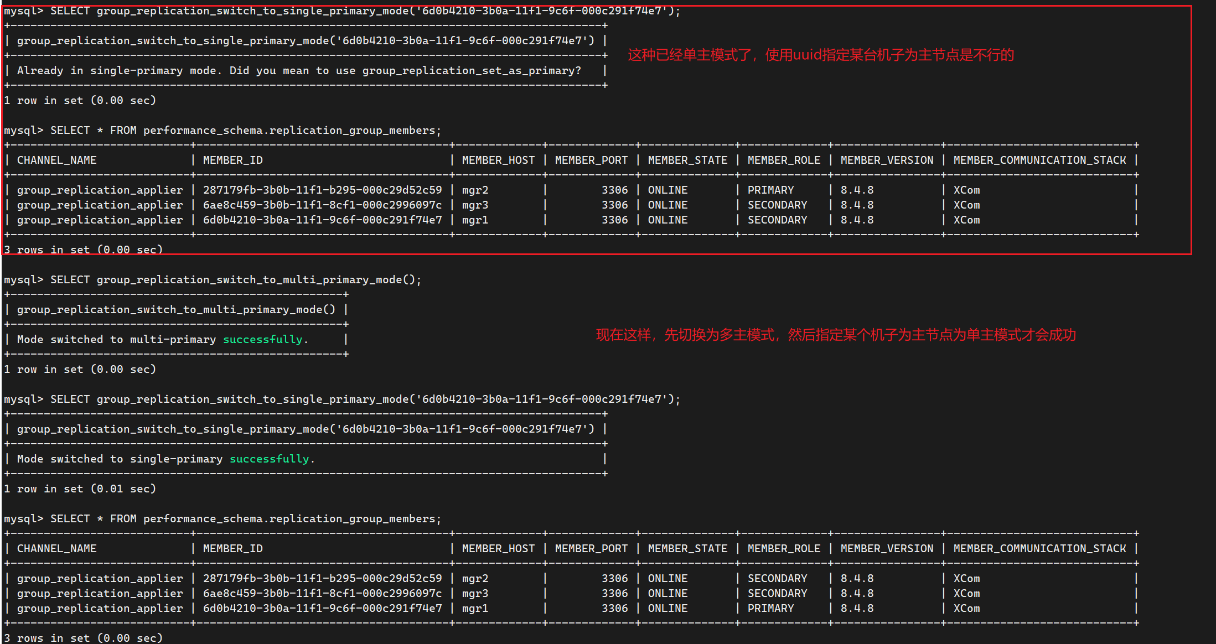
Task: Click MEMBER_ROLE header in the last table
Action: coord(784,548)
